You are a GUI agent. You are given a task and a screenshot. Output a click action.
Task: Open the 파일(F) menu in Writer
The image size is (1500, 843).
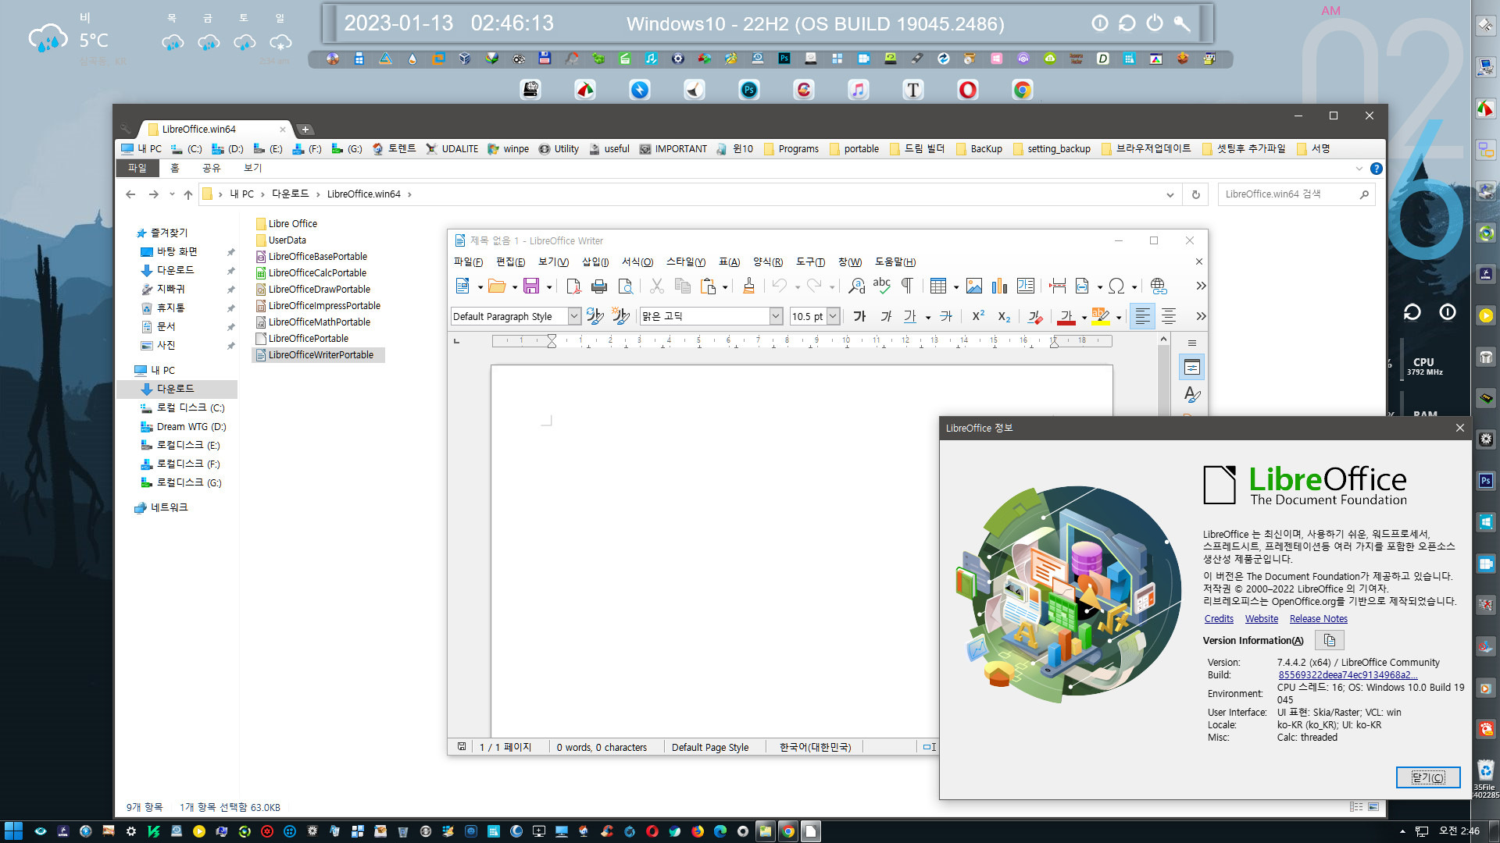click(468, 262)
